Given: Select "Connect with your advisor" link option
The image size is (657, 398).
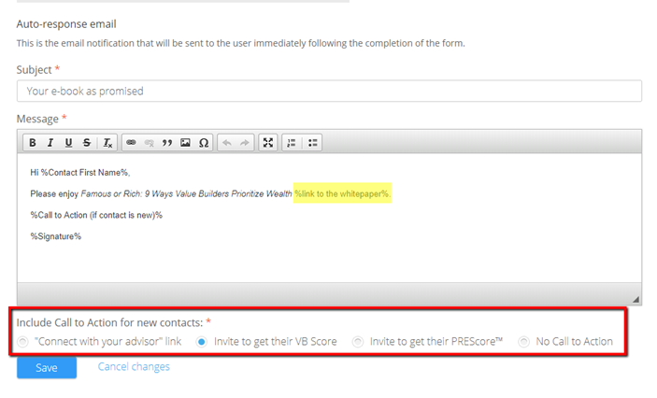Looking at the screenshot, I should click(x=22, y=342).
